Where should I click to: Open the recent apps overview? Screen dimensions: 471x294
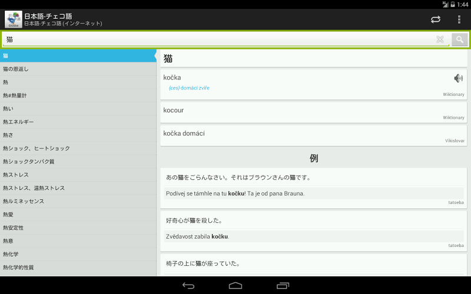click(x=283, y=286)
